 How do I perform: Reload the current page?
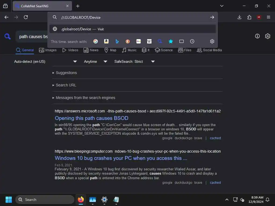click(26, 17)
